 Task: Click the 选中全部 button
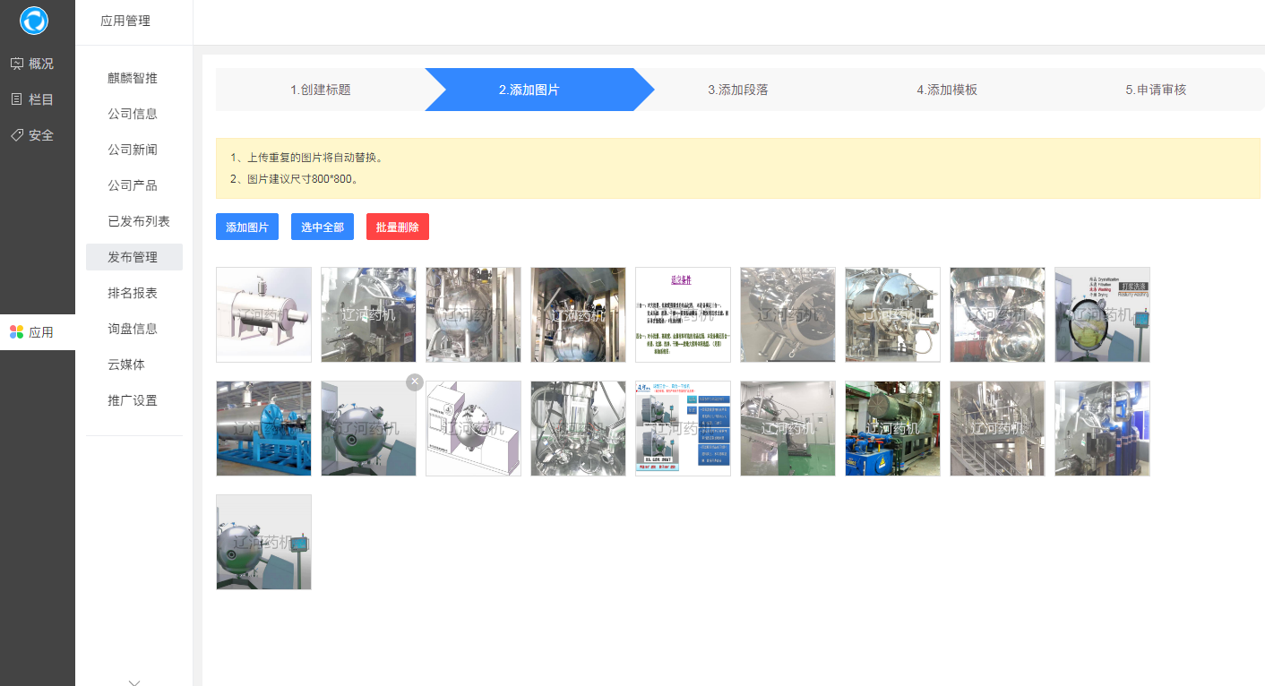pos(323,227)
